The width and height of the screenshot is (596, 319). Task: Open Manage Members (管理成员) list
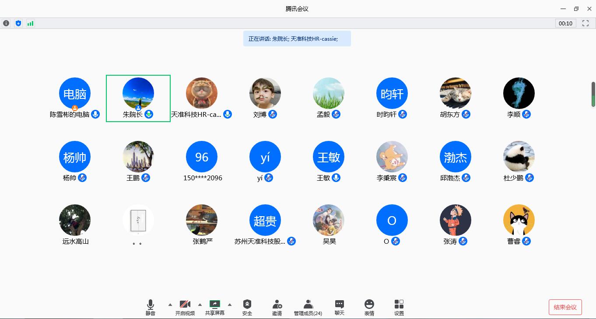pyautogui.click(x=308, y=307)
